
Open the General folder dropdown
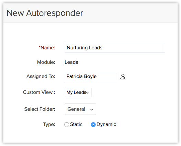[80, 109]
